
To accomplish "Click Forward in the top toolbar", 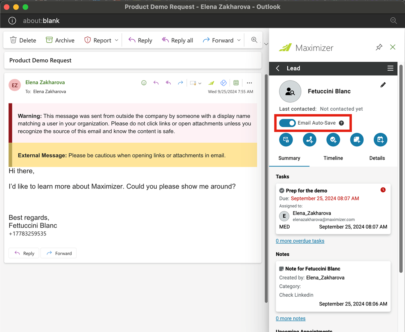I will [x=218, y=40].
